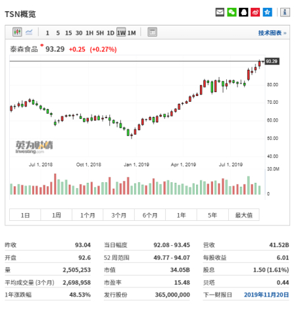This screenshot has width=296, height=311.
Task: Choose the 1年 time range tab
Action: 182,215
